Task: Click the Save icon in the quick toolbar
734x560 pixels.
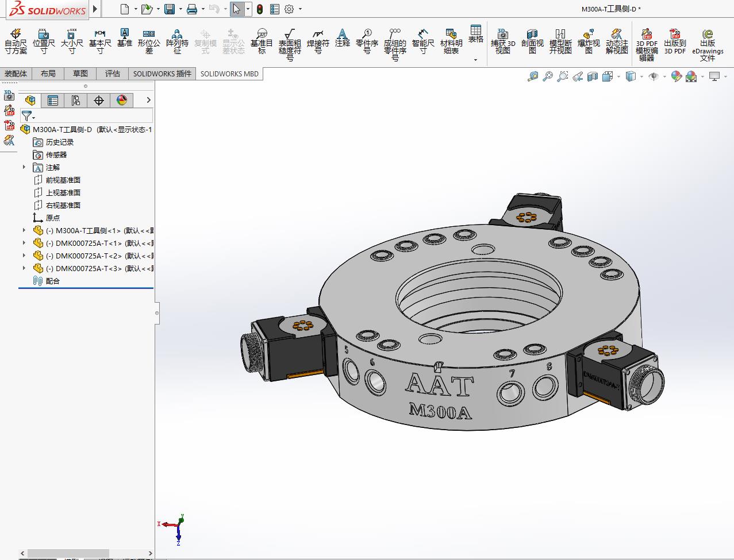Action: [170, 9]
